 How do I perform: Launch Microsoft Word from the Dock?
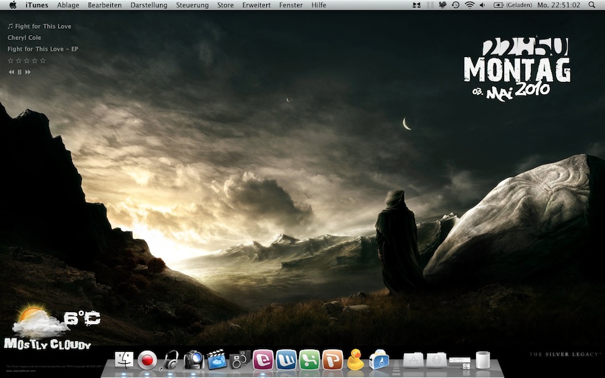286,360
